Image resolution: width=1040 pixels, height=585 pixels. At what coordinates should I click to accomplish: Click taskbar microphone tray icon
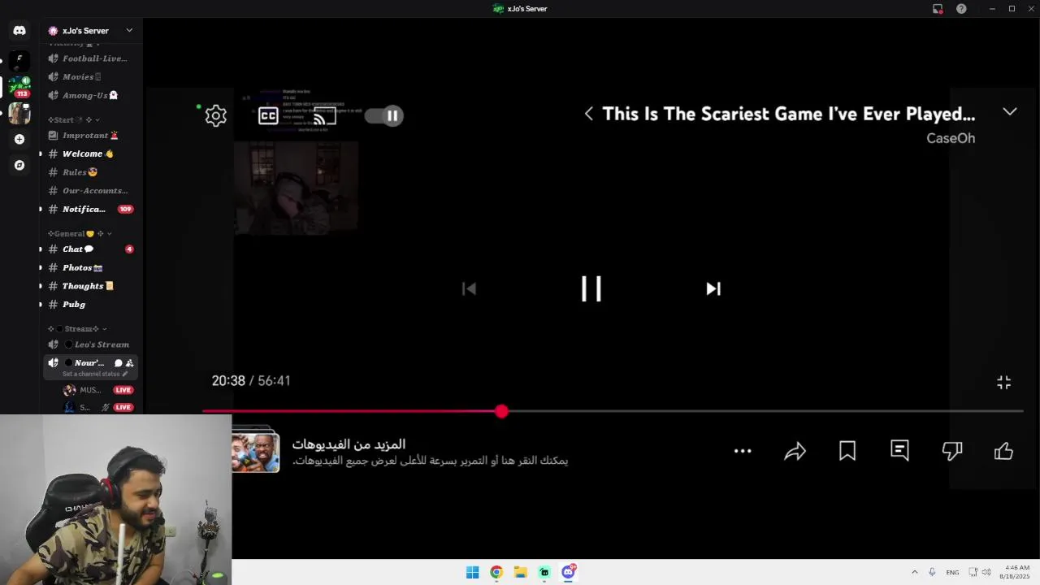932,572
